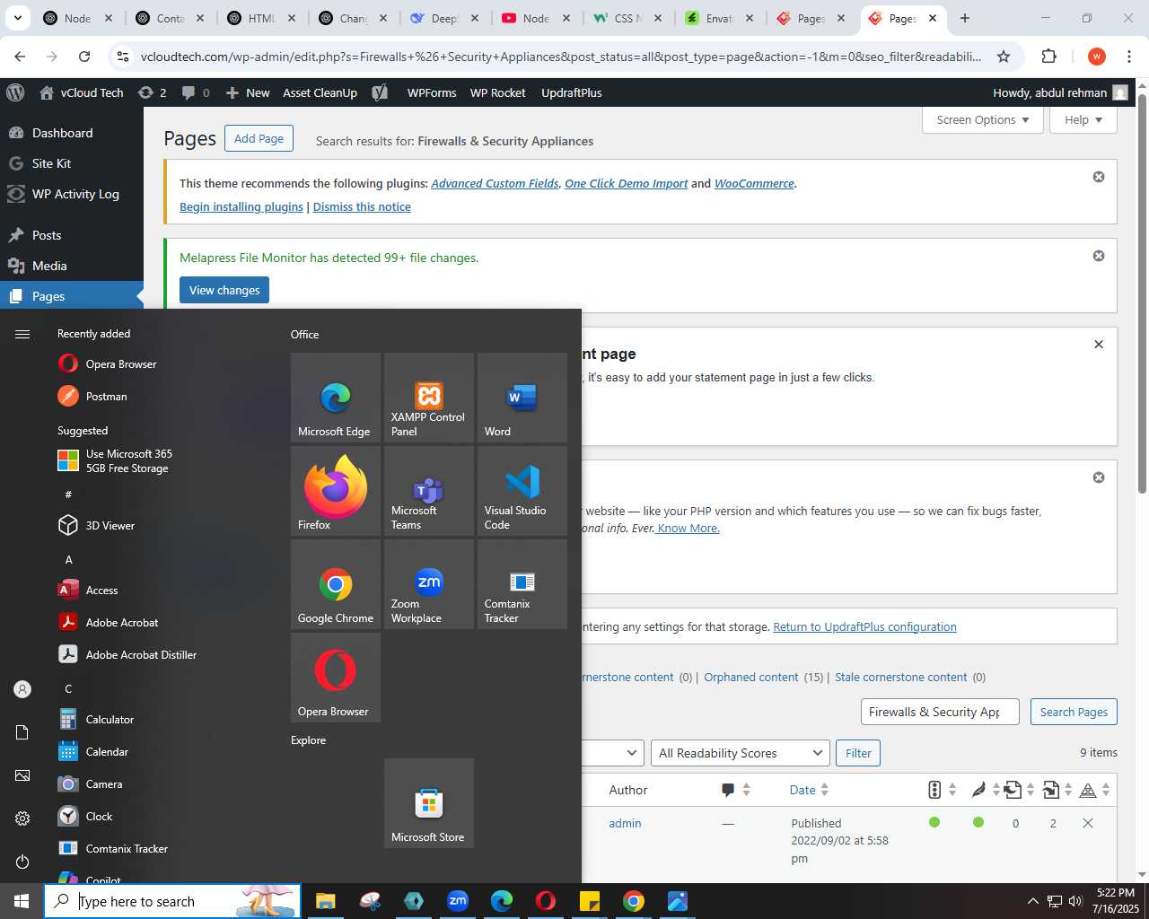The height and width of the screenshot is (919, 1149).
Task: Dismiss the Melapress File Monitor notice
Action: tap(1099, 256)
